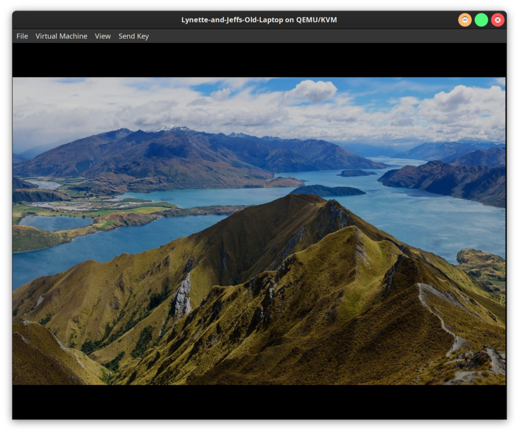This screenshot has width=519, height=433.
Task: Open the Virtual Machine menu
Action: click(x=61, y=36)
